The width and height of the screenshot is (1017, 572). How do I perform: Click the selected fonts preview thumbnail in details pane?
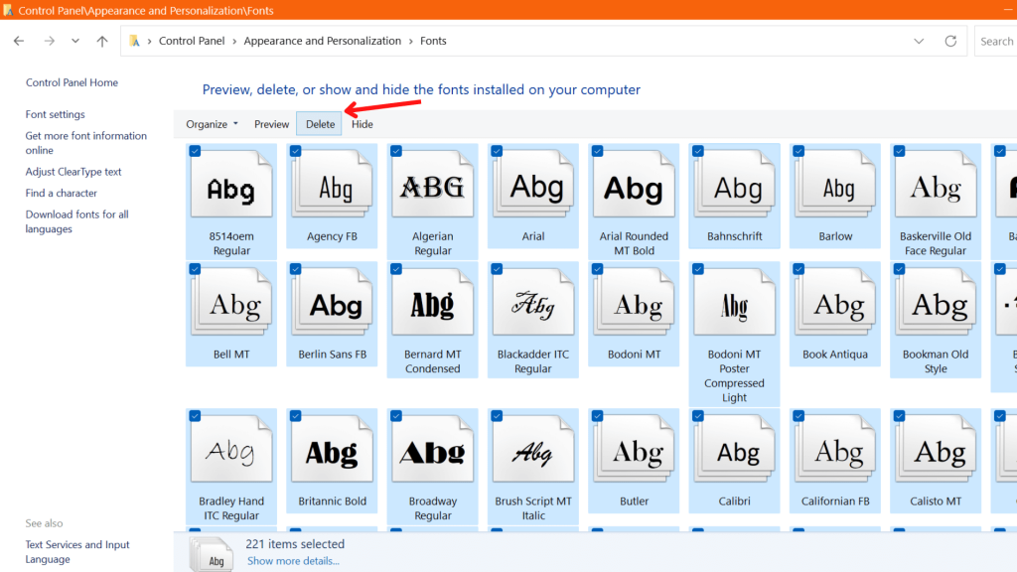coord(213,554)
